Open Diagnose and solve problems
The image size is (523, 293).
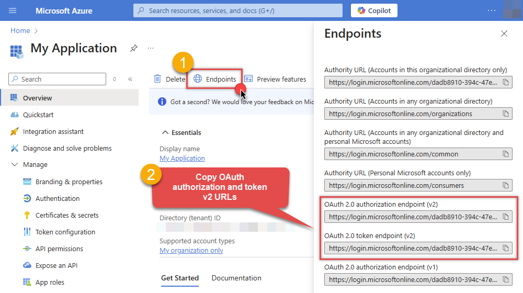(67, 148)
